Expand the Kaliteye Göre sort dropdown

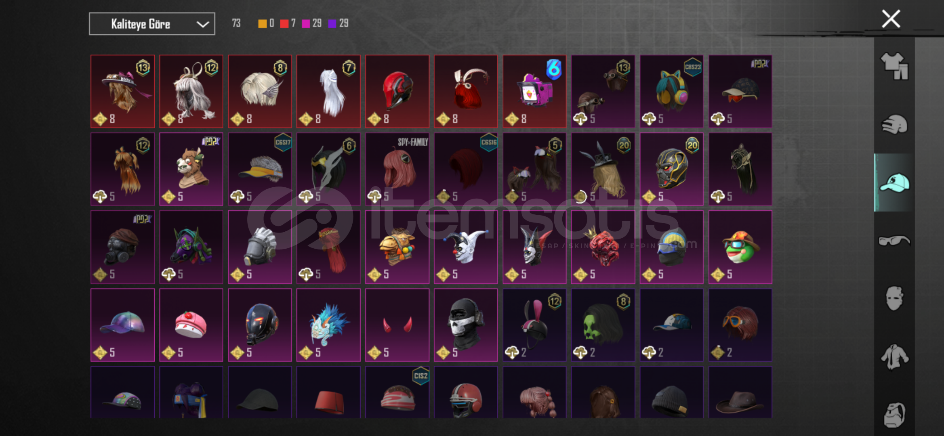click(x=152, y=24)
